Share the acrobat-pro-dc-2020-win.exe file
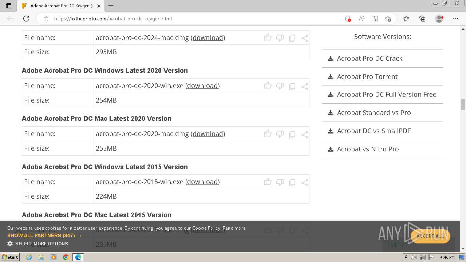This screenshot has height=262, width=466. tap(305, 86)
